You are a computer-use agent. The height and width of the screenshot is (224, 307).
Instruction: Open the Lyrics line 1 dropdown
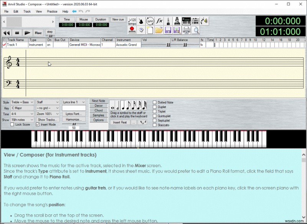tap(74, 102)
